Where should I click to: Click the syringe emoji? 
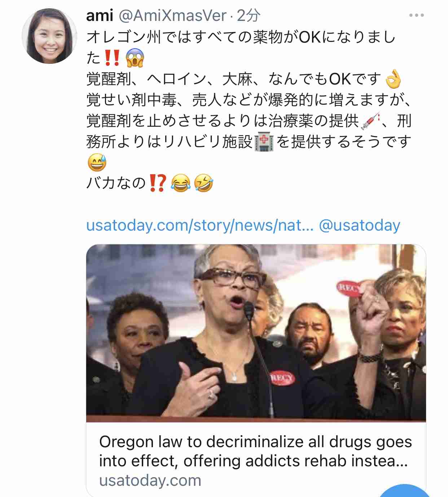[370, 121]
